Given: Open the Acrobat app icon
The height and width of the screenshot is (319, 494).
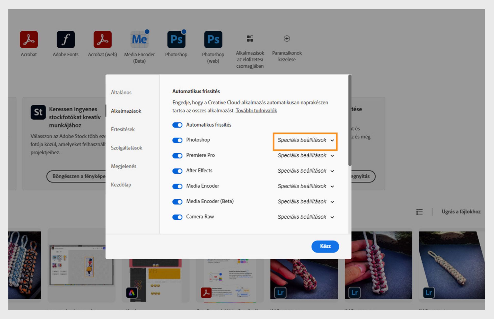Looking at the screenshot, I should [29, 39].
